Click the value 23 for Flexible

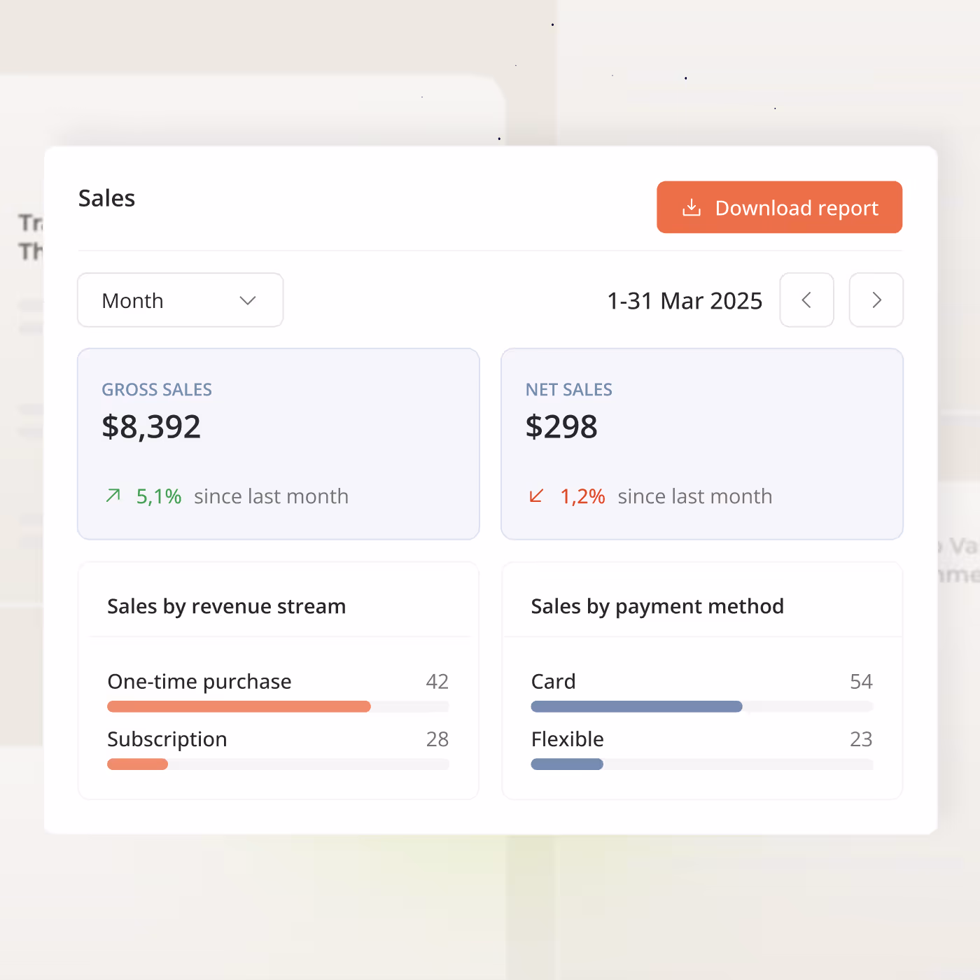pyautogui.click(x=861, y=739)
